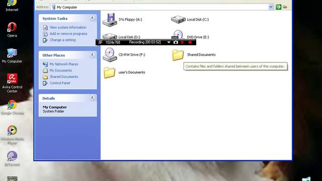Open Change a setting link
The height and width of the screenshot is (181, 322).
[62, 40]
